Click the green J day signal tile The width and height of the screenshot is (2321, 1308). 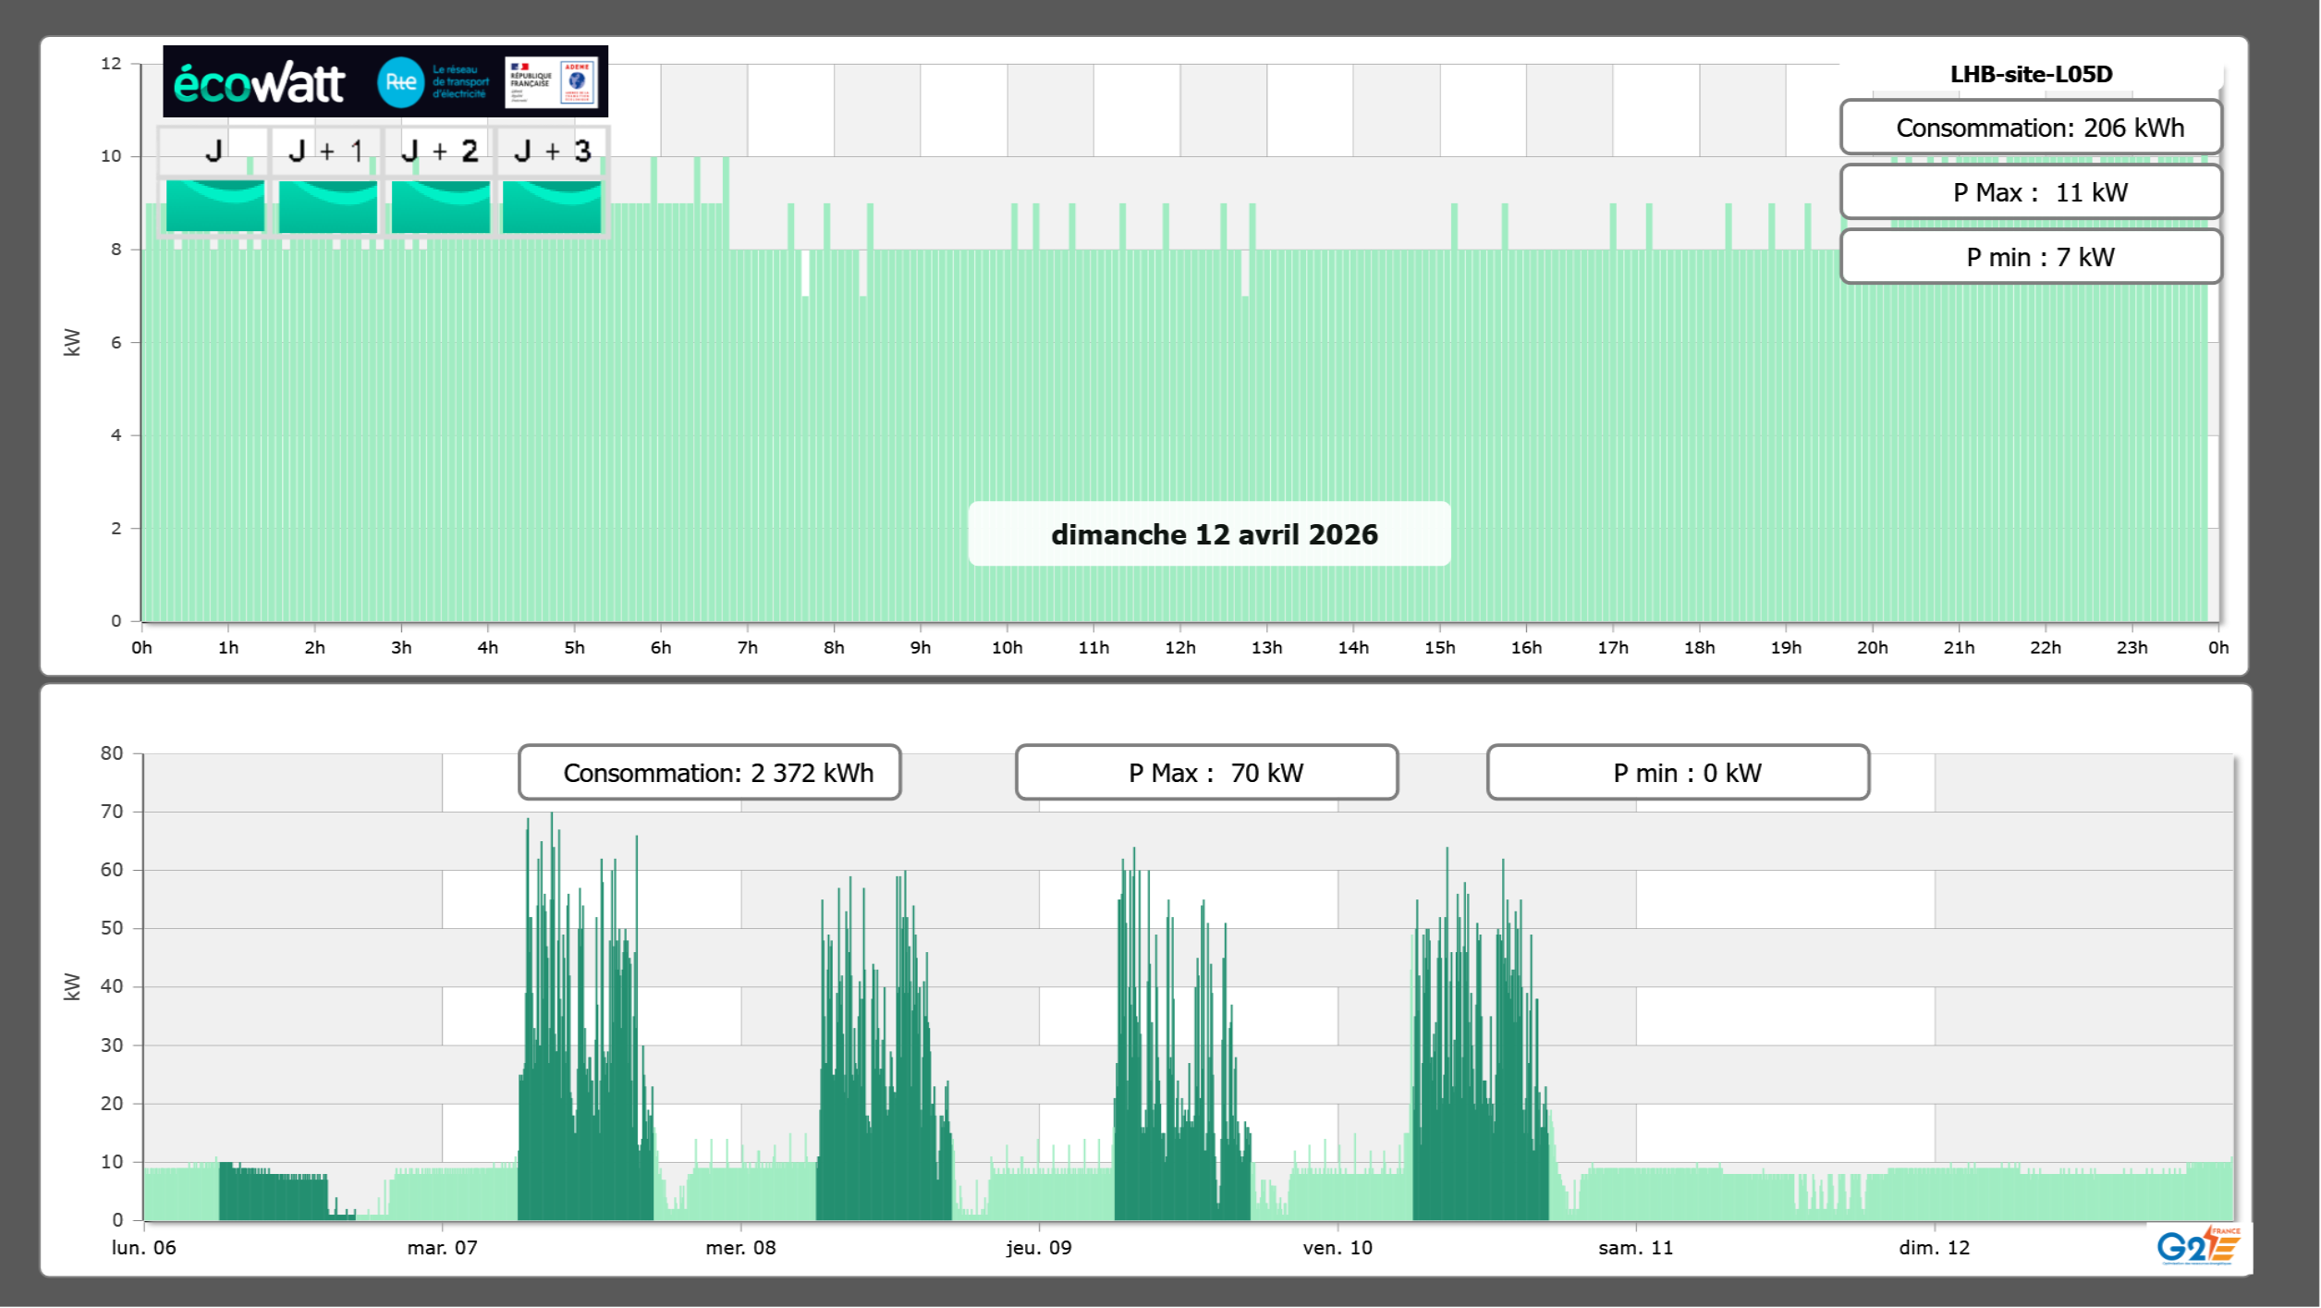tap(214, 206)
